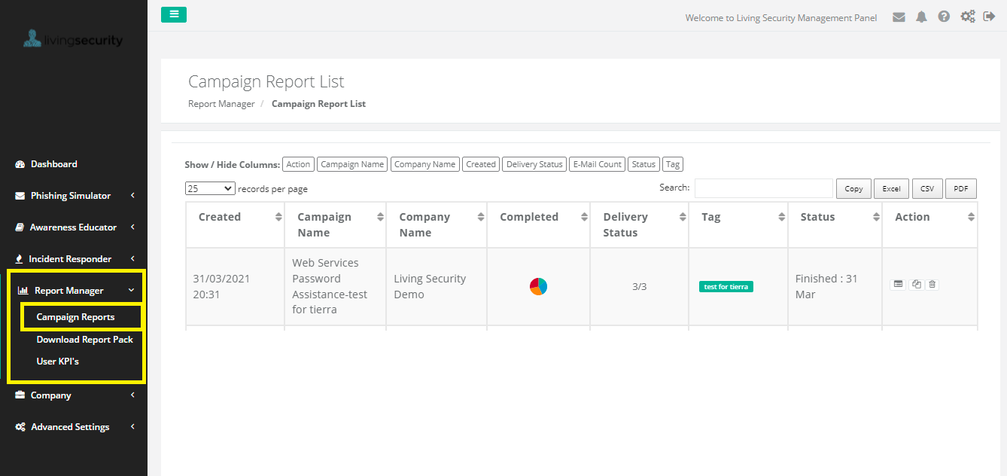This screenshot has width=1007, height=476.
Task: Toggle the Delivery Status column visibility
Action: 534,164
